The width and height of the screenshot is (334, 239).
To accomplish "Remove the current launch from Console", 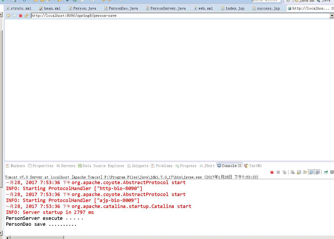I will click(278, 172).
